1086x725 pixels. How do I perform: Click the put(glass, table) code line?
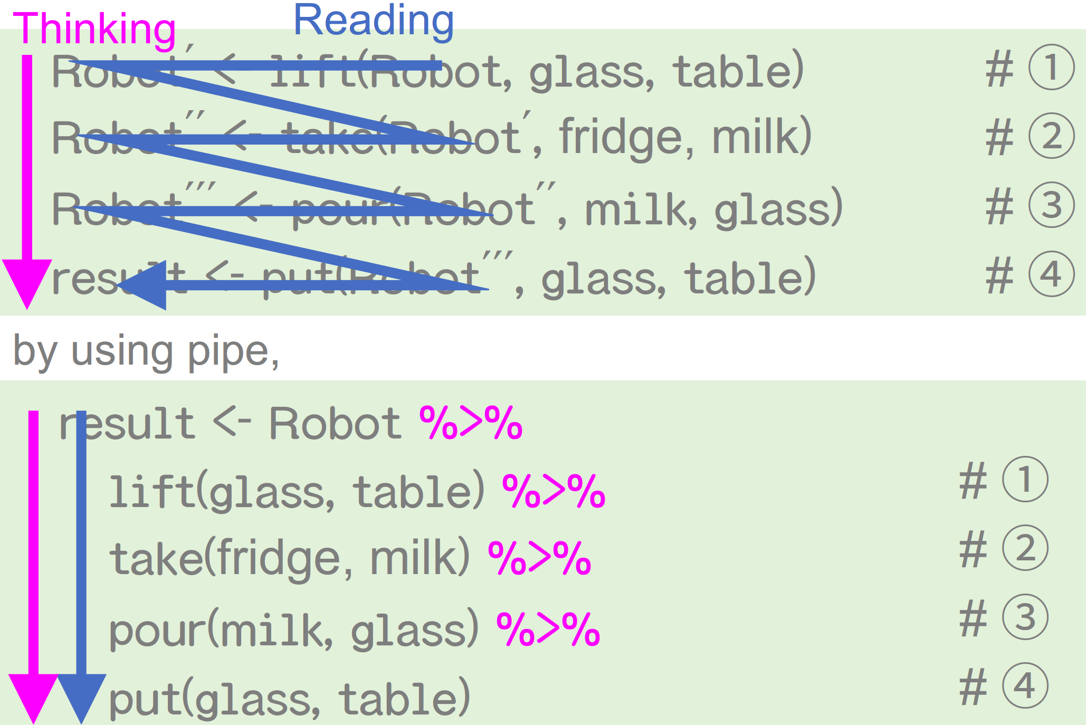[x=289, y=698]
